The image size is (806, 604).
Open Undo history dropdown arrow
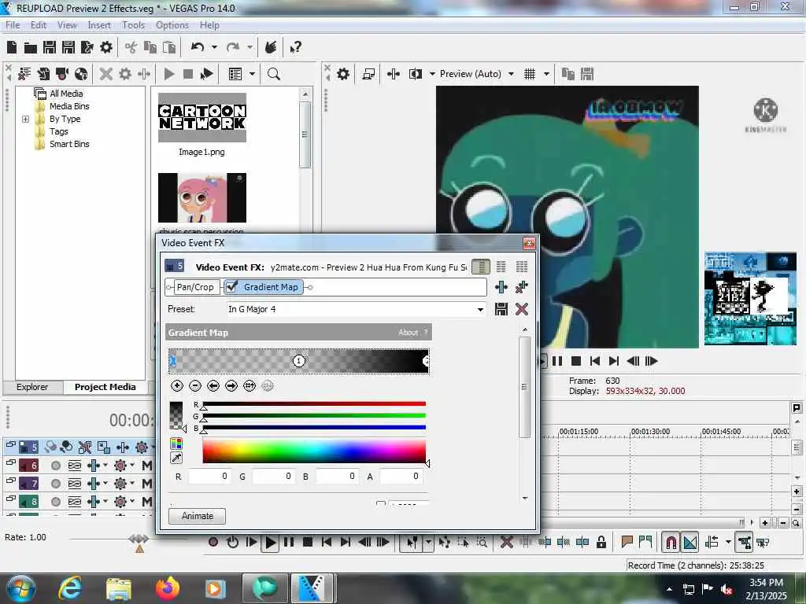point(214,47)
